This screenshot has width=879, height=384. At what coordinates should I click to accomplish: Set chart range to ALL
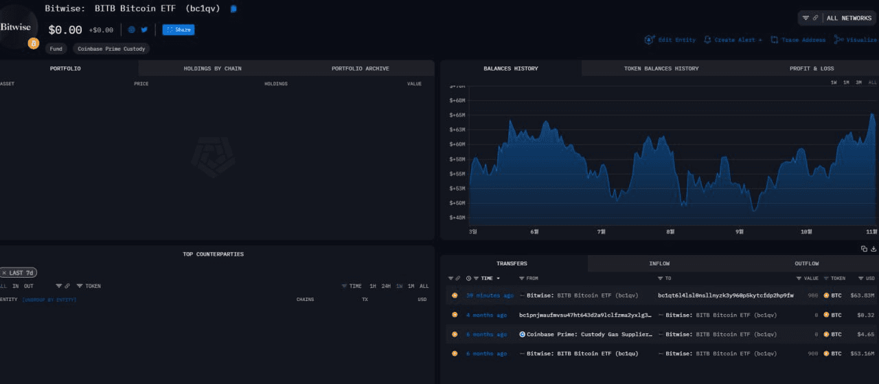click(872, 82)
